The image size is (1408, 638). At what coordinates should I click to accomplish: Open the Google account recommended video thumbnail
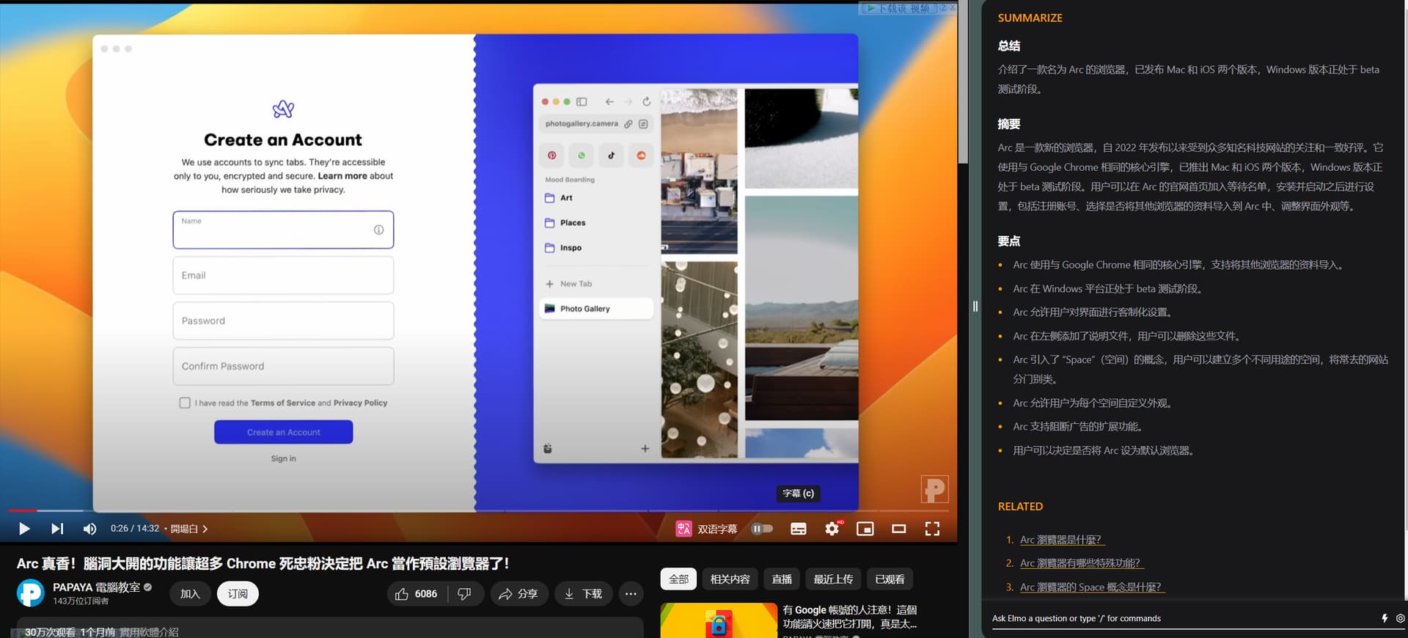pos(719,620)
